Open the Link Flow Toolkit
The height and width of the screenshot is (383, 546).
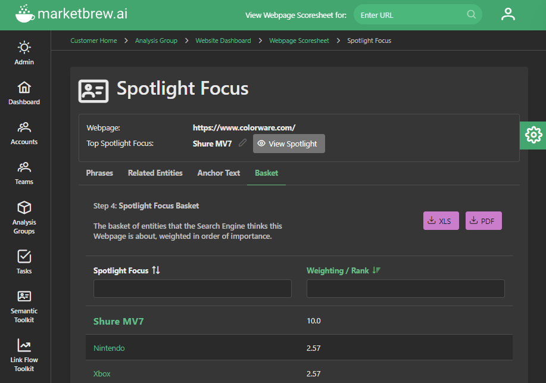click(x=24, y=354)
